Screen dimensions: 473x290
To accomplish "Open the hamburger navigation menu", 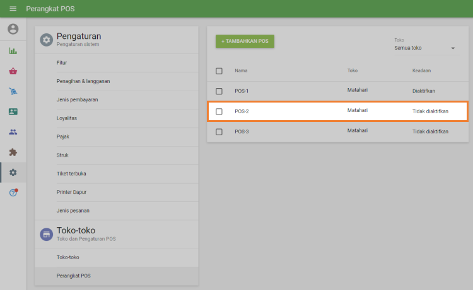I will [13, 9].
